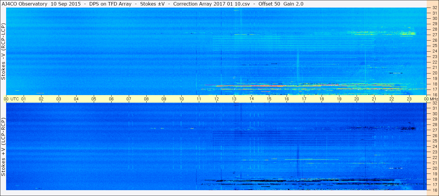Click the 16 hour tick on the UTC axis
Screen dimensions: 439x196
pos(287,99)
